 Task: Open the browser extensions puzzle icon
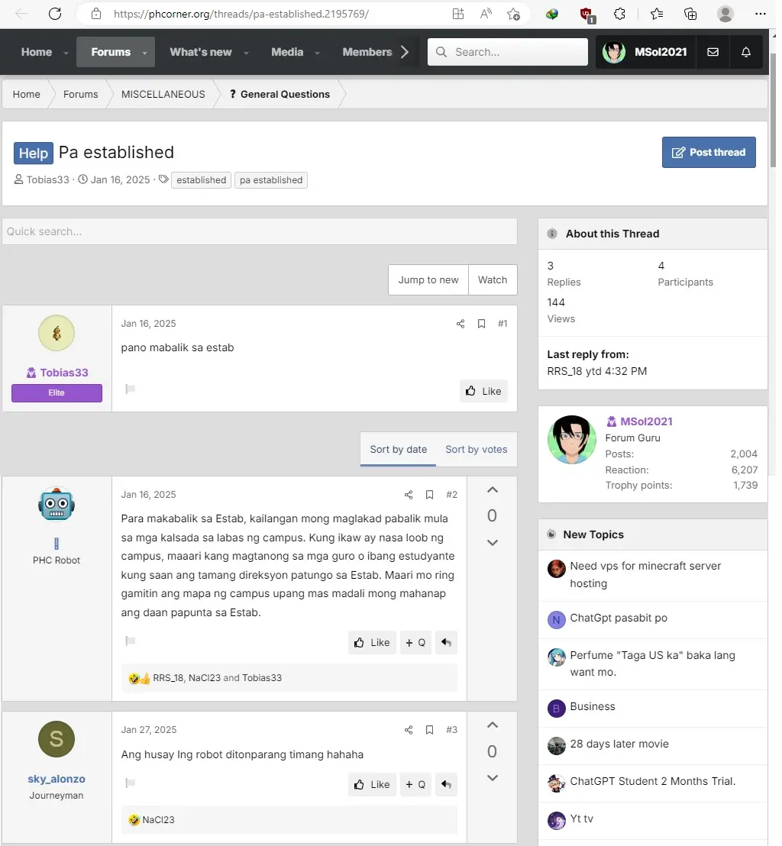click(x=619, y=14)
